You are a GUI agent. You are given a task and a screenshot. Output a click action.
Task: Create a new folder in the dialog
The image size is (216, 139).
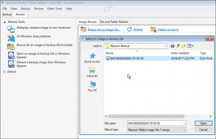[184, 46]
